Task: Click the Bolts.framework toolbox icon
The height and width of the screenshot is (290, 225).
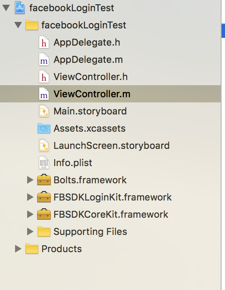Action: [44, 180]
